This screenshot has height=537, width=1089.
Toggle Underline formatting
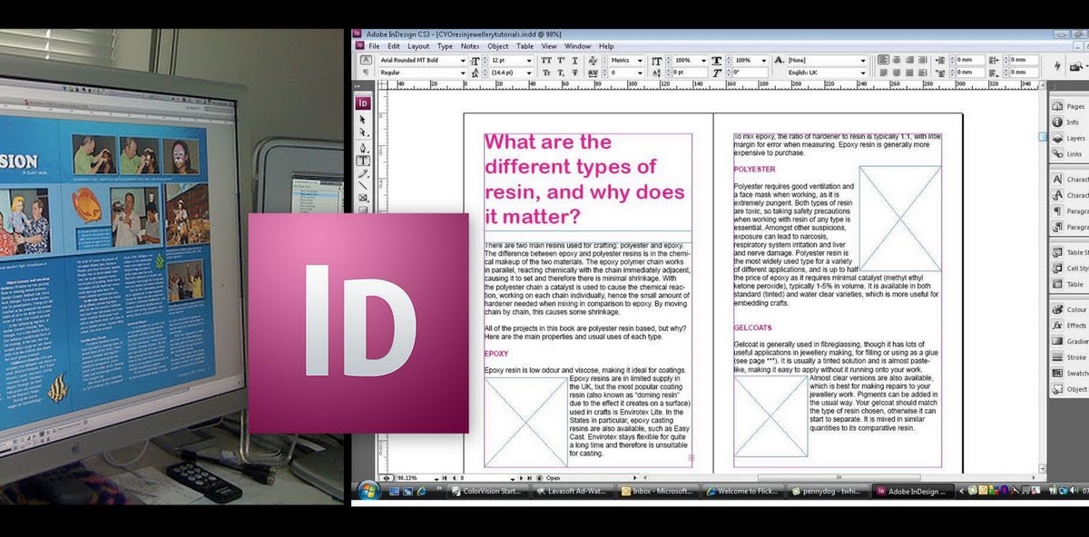coord(574,60)
